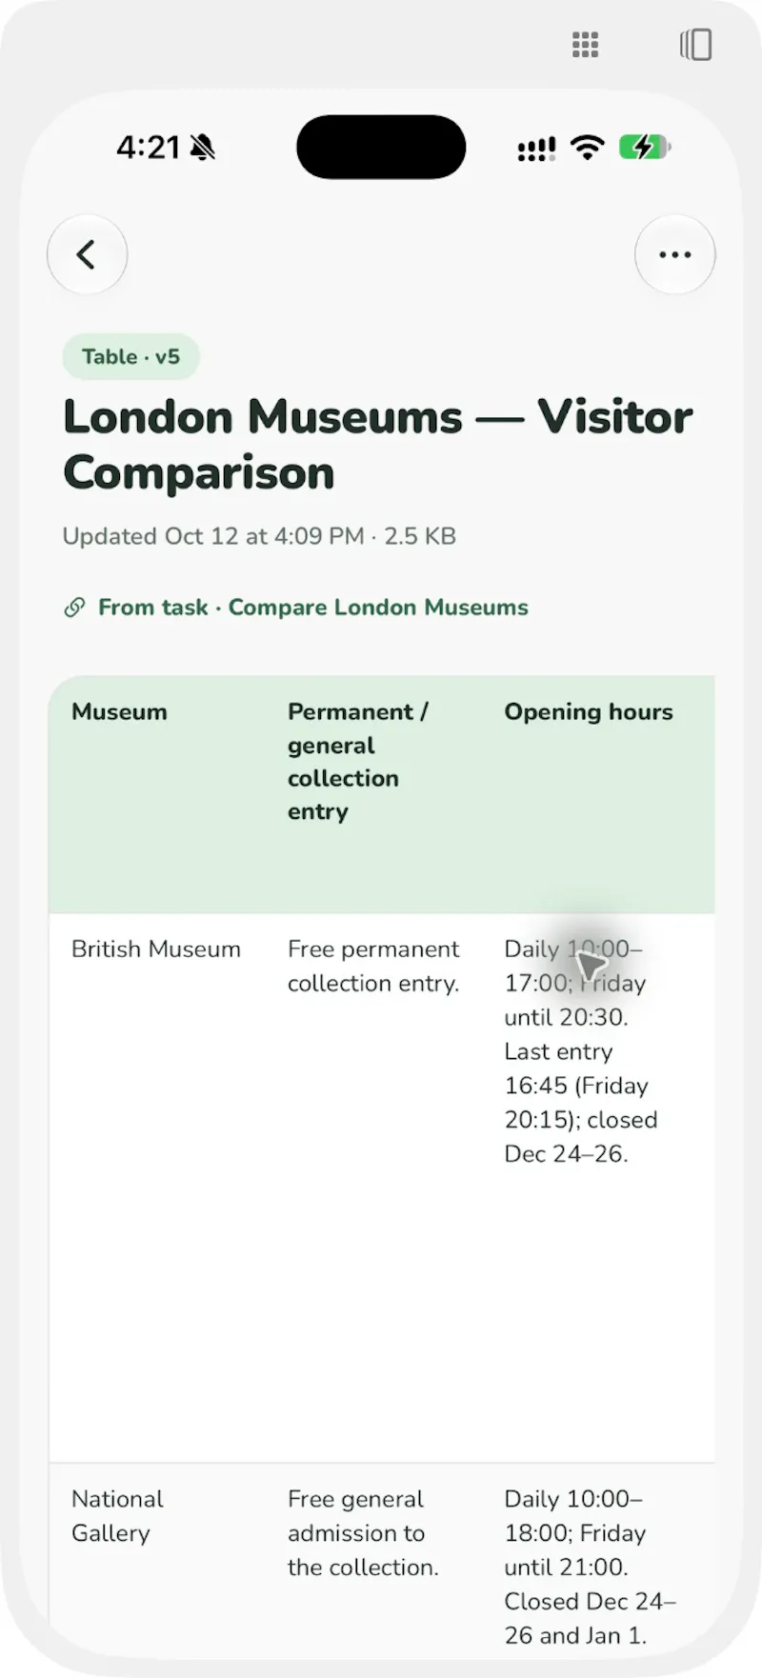Select Permanent / general collection entry header
762x1678 pixels.
[358, 762]
